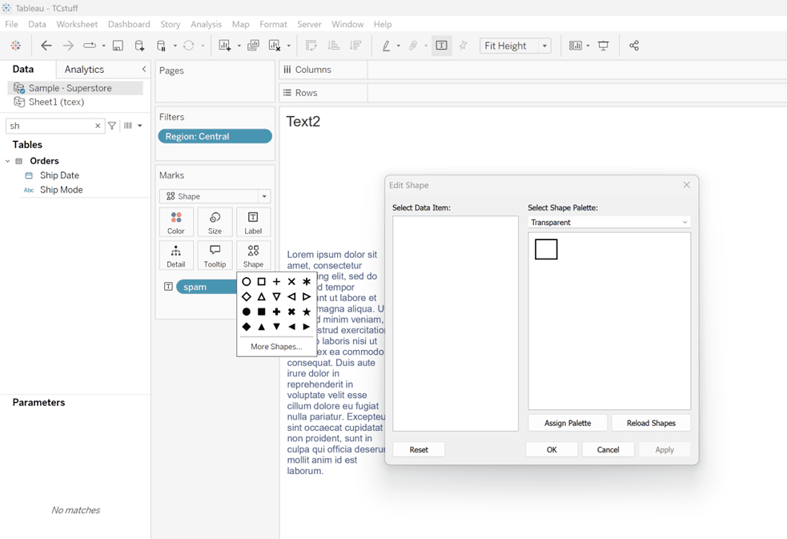
Task: Open the Select Shape Palette dropdown
Action: 609,222
